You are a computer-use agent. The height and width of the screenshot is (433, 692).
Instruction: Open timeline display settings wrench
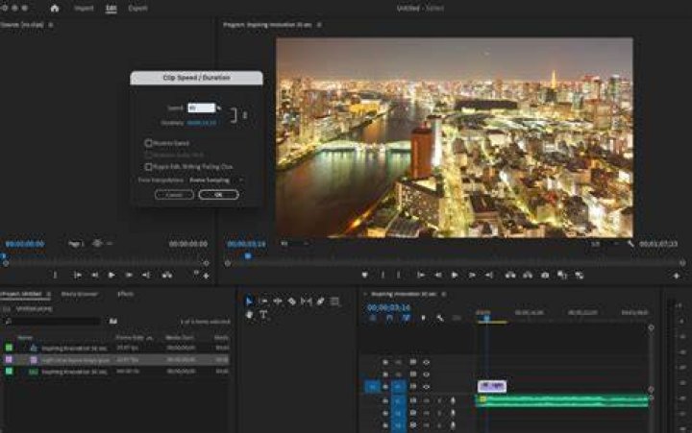coord(440,318)
